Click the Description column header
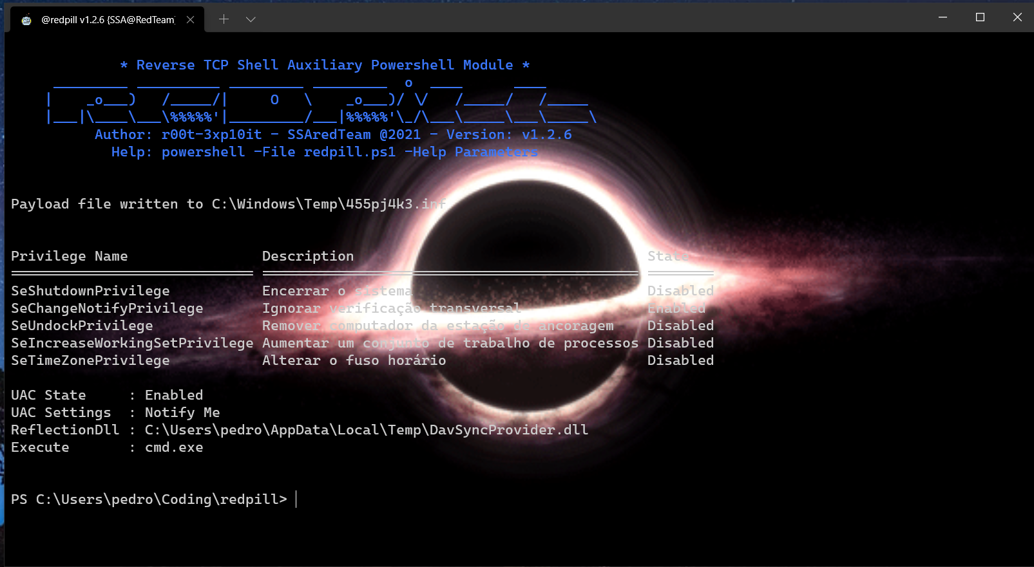The height and width of the screenshot is (567, 1034). [x=308, y=256]
